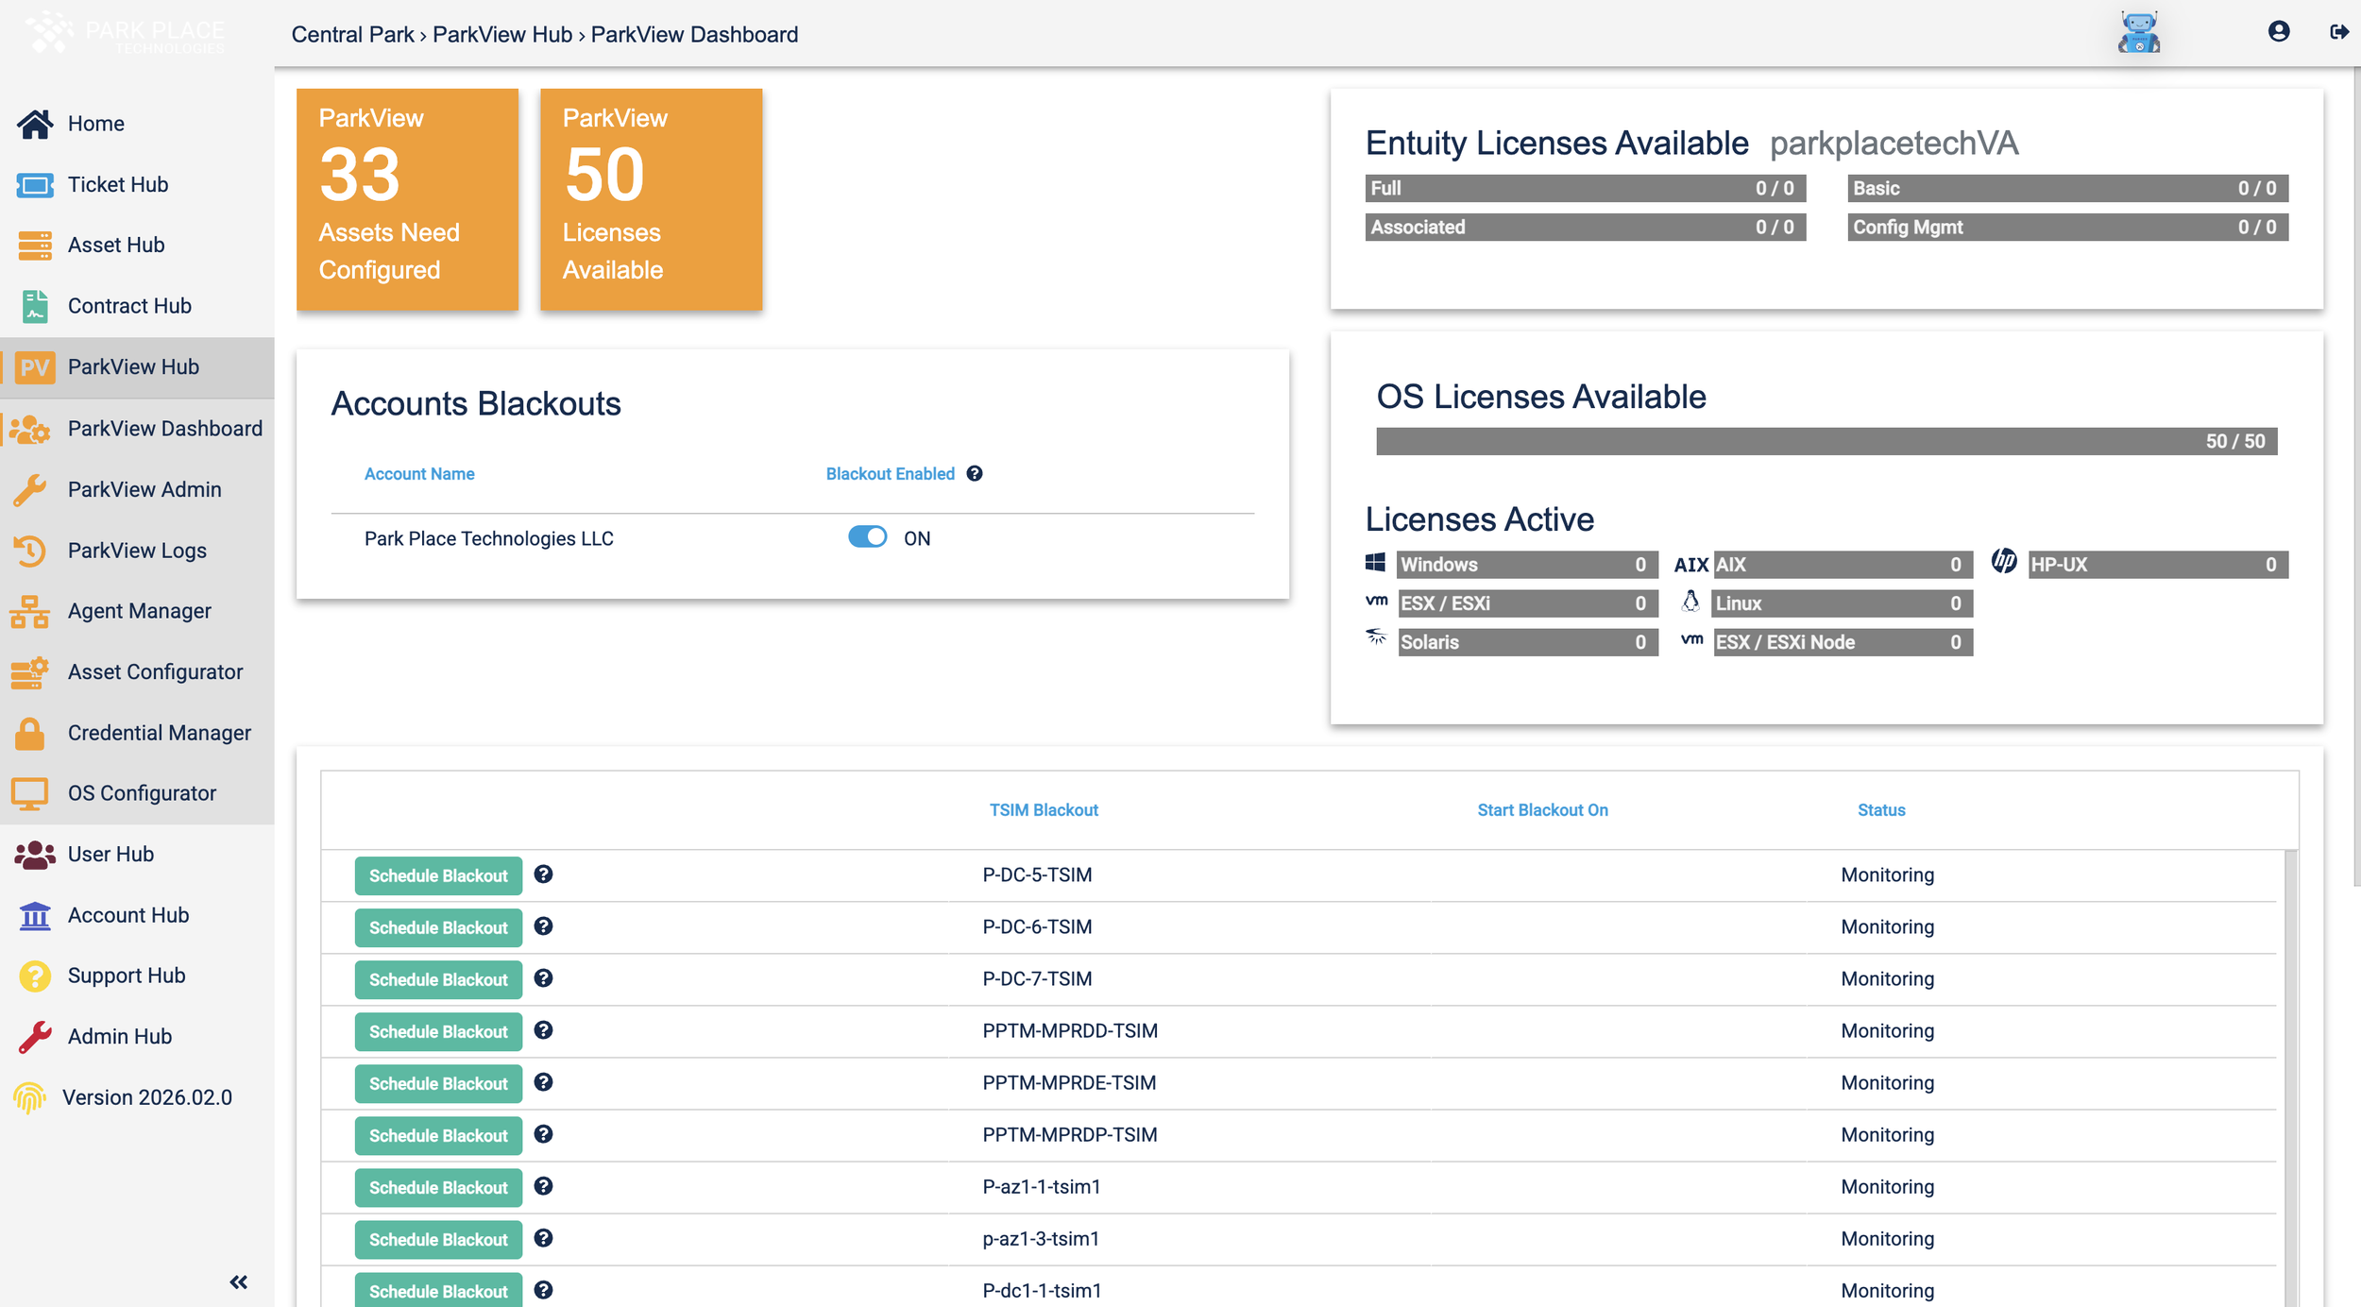Click the logout arrow icon
2361x1307 pixels.
coord(2338,32)
